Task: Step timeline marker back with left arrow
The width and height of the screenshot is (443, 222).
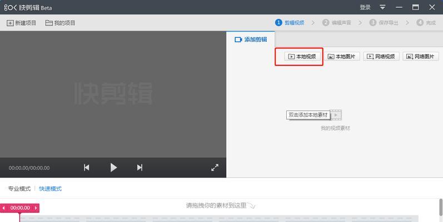Action: (x=3, y=208)
